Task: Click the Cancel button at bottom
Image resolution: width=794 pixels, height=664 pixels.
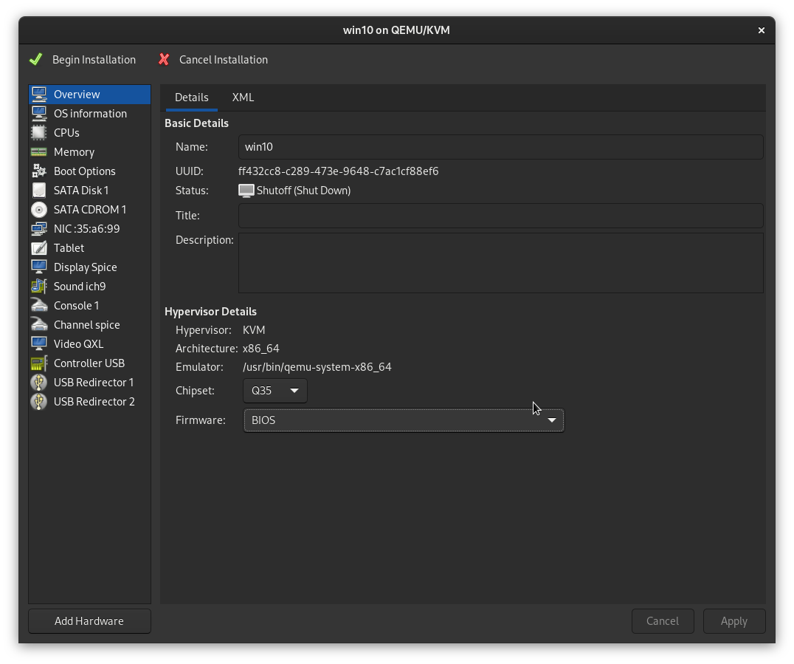Action: [663, 621]
